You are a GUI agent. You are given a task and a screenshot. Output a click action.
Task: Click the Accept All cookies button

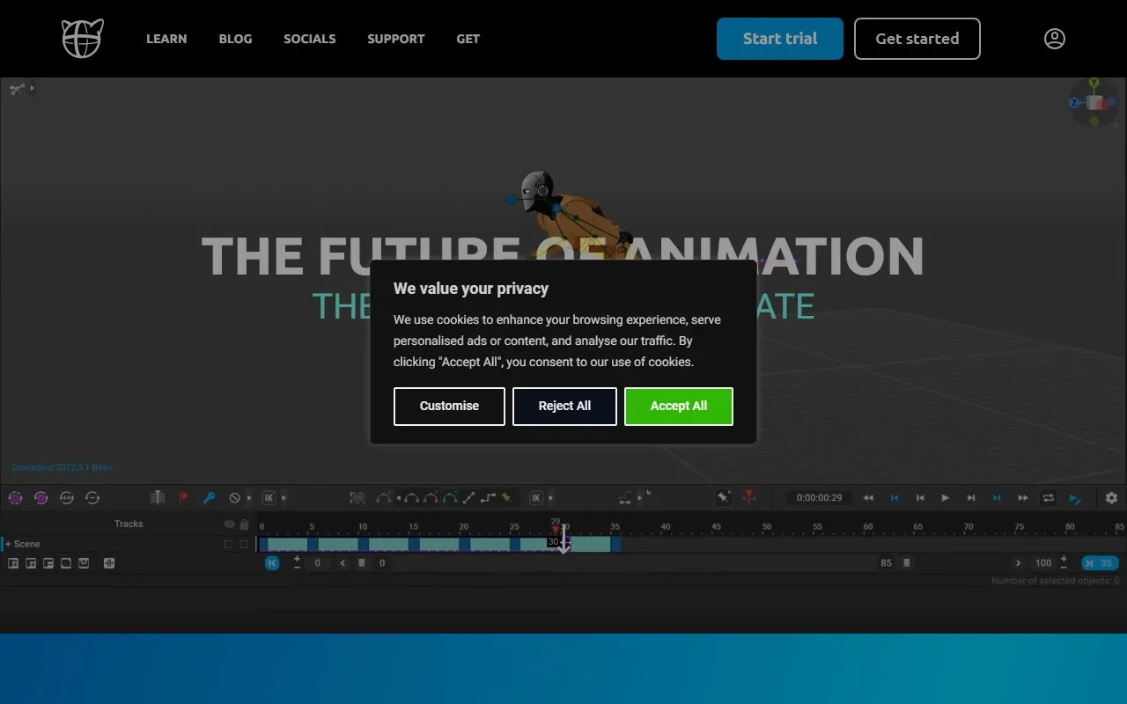click(x=678, y=406)
